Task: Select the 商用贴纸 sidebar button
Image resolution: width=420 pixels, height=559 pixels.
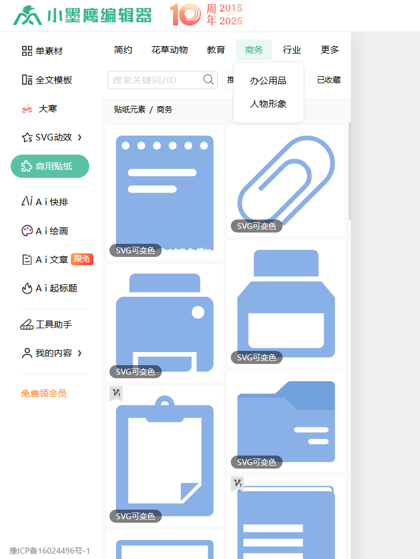Action: coord(50,166)
